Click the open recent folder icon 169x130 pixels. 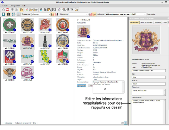point(35,10)
